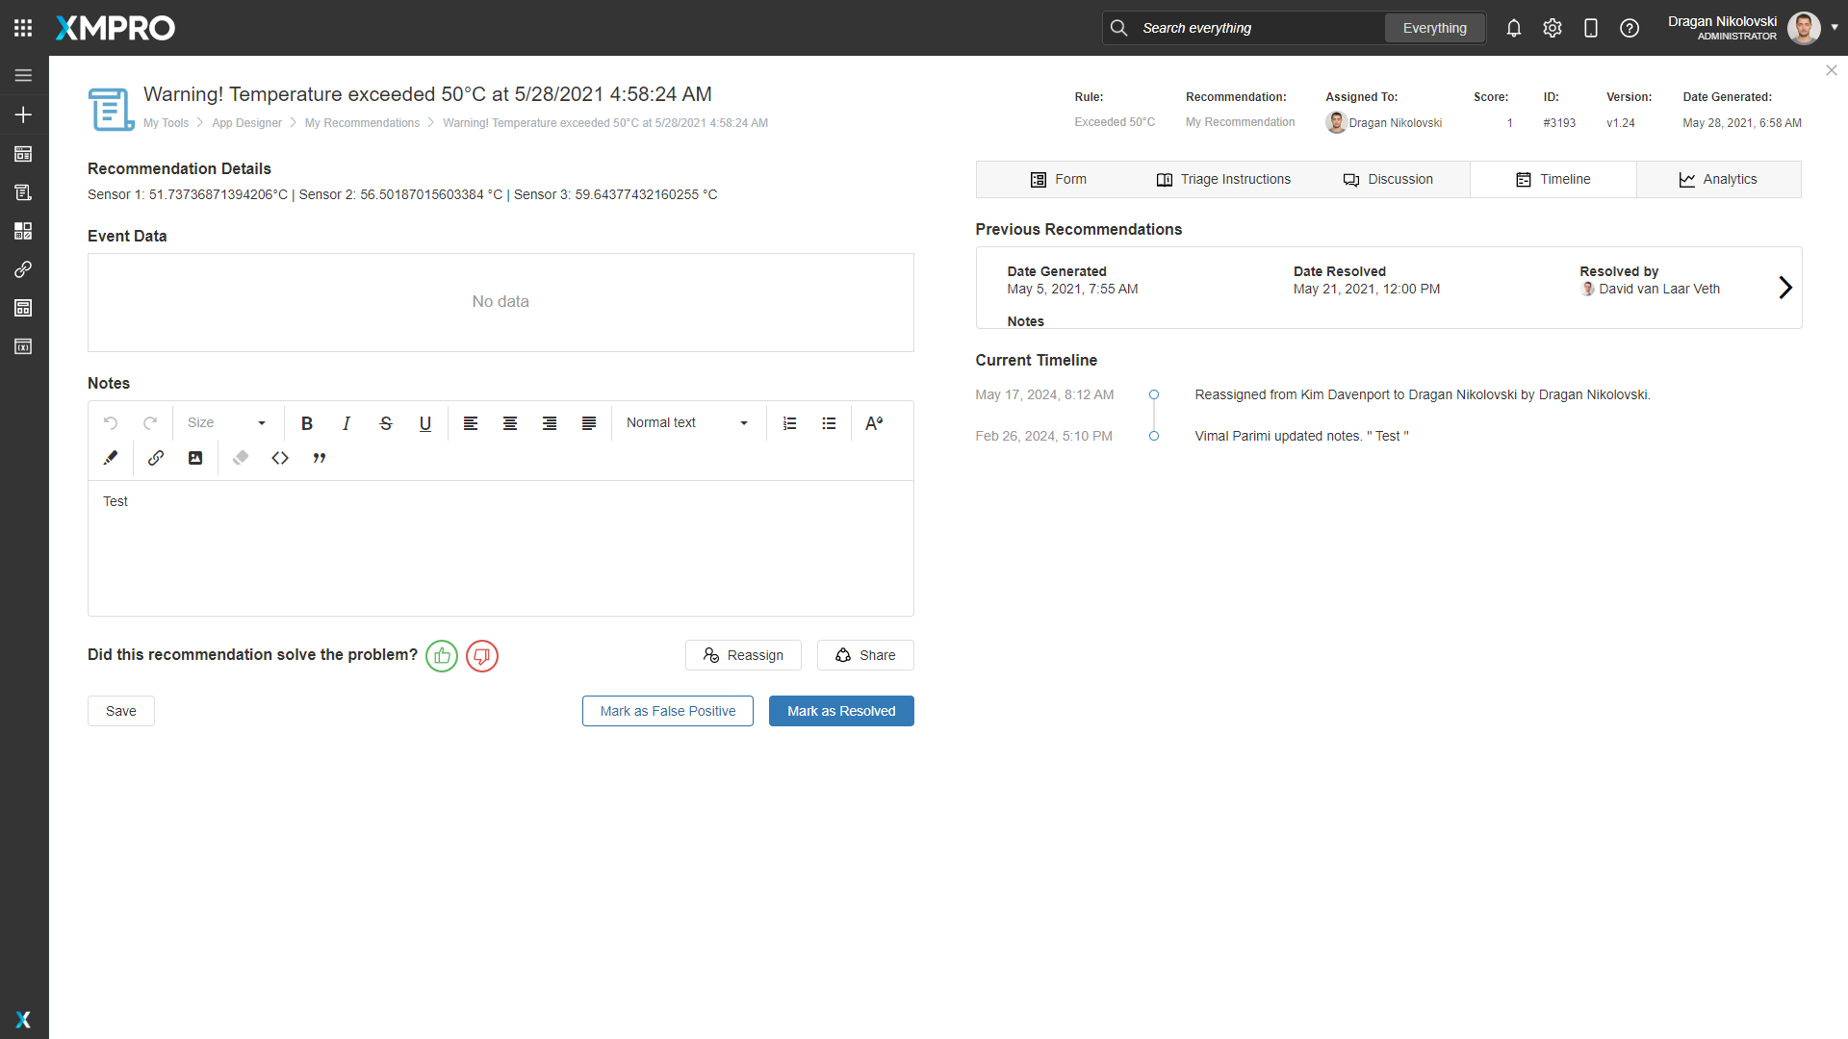Toggle italic formatting

pos(346,423)
